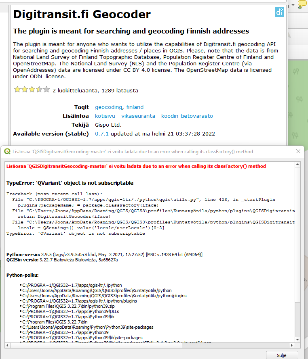Click the 'TypeError: 'QVariant' object is not subscriptable' heading
The height and width of the screenshot is (359, 308).
click(x=70, y=183)
